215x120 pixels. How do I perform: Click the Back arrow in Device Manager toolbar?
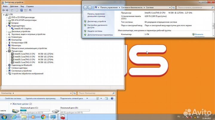tap(4, 10)
